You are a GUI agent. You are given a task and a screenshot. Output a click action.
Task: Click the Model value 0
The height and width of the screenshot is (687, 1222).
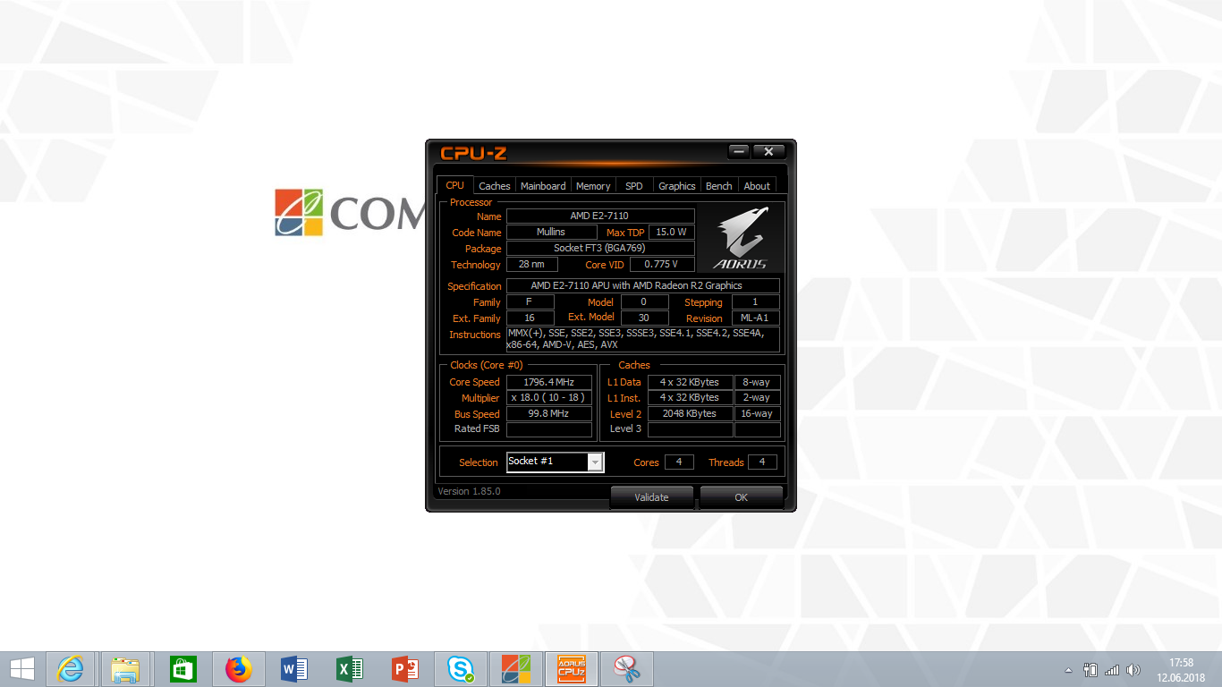(x=644, y=302)
